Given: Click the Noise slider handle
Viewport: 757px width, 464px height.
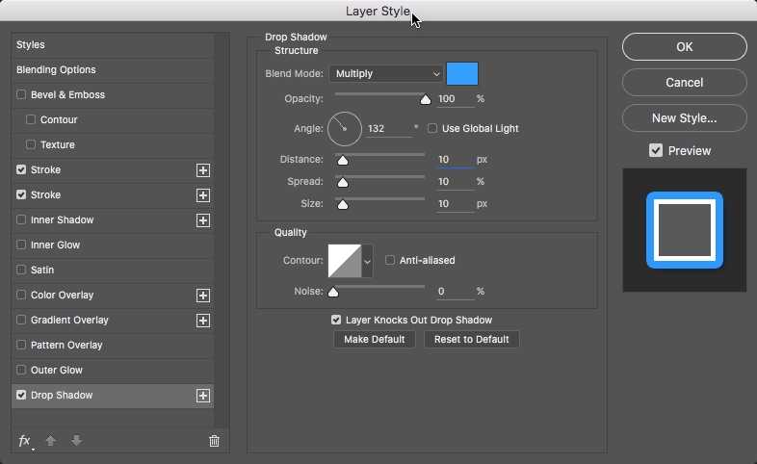Looking at the screenshot, I should point(333,293).
